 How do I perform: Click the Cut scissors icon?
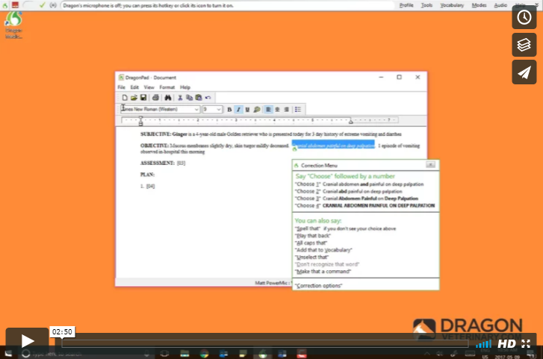tap(180, 98)
